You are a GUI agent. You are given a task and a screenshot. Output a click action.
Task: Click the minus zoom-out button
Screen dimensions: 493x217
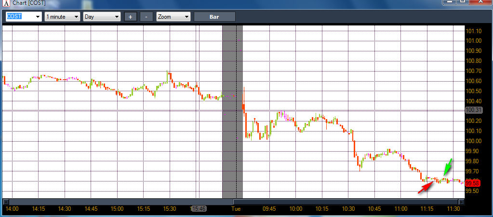[146, 17]
